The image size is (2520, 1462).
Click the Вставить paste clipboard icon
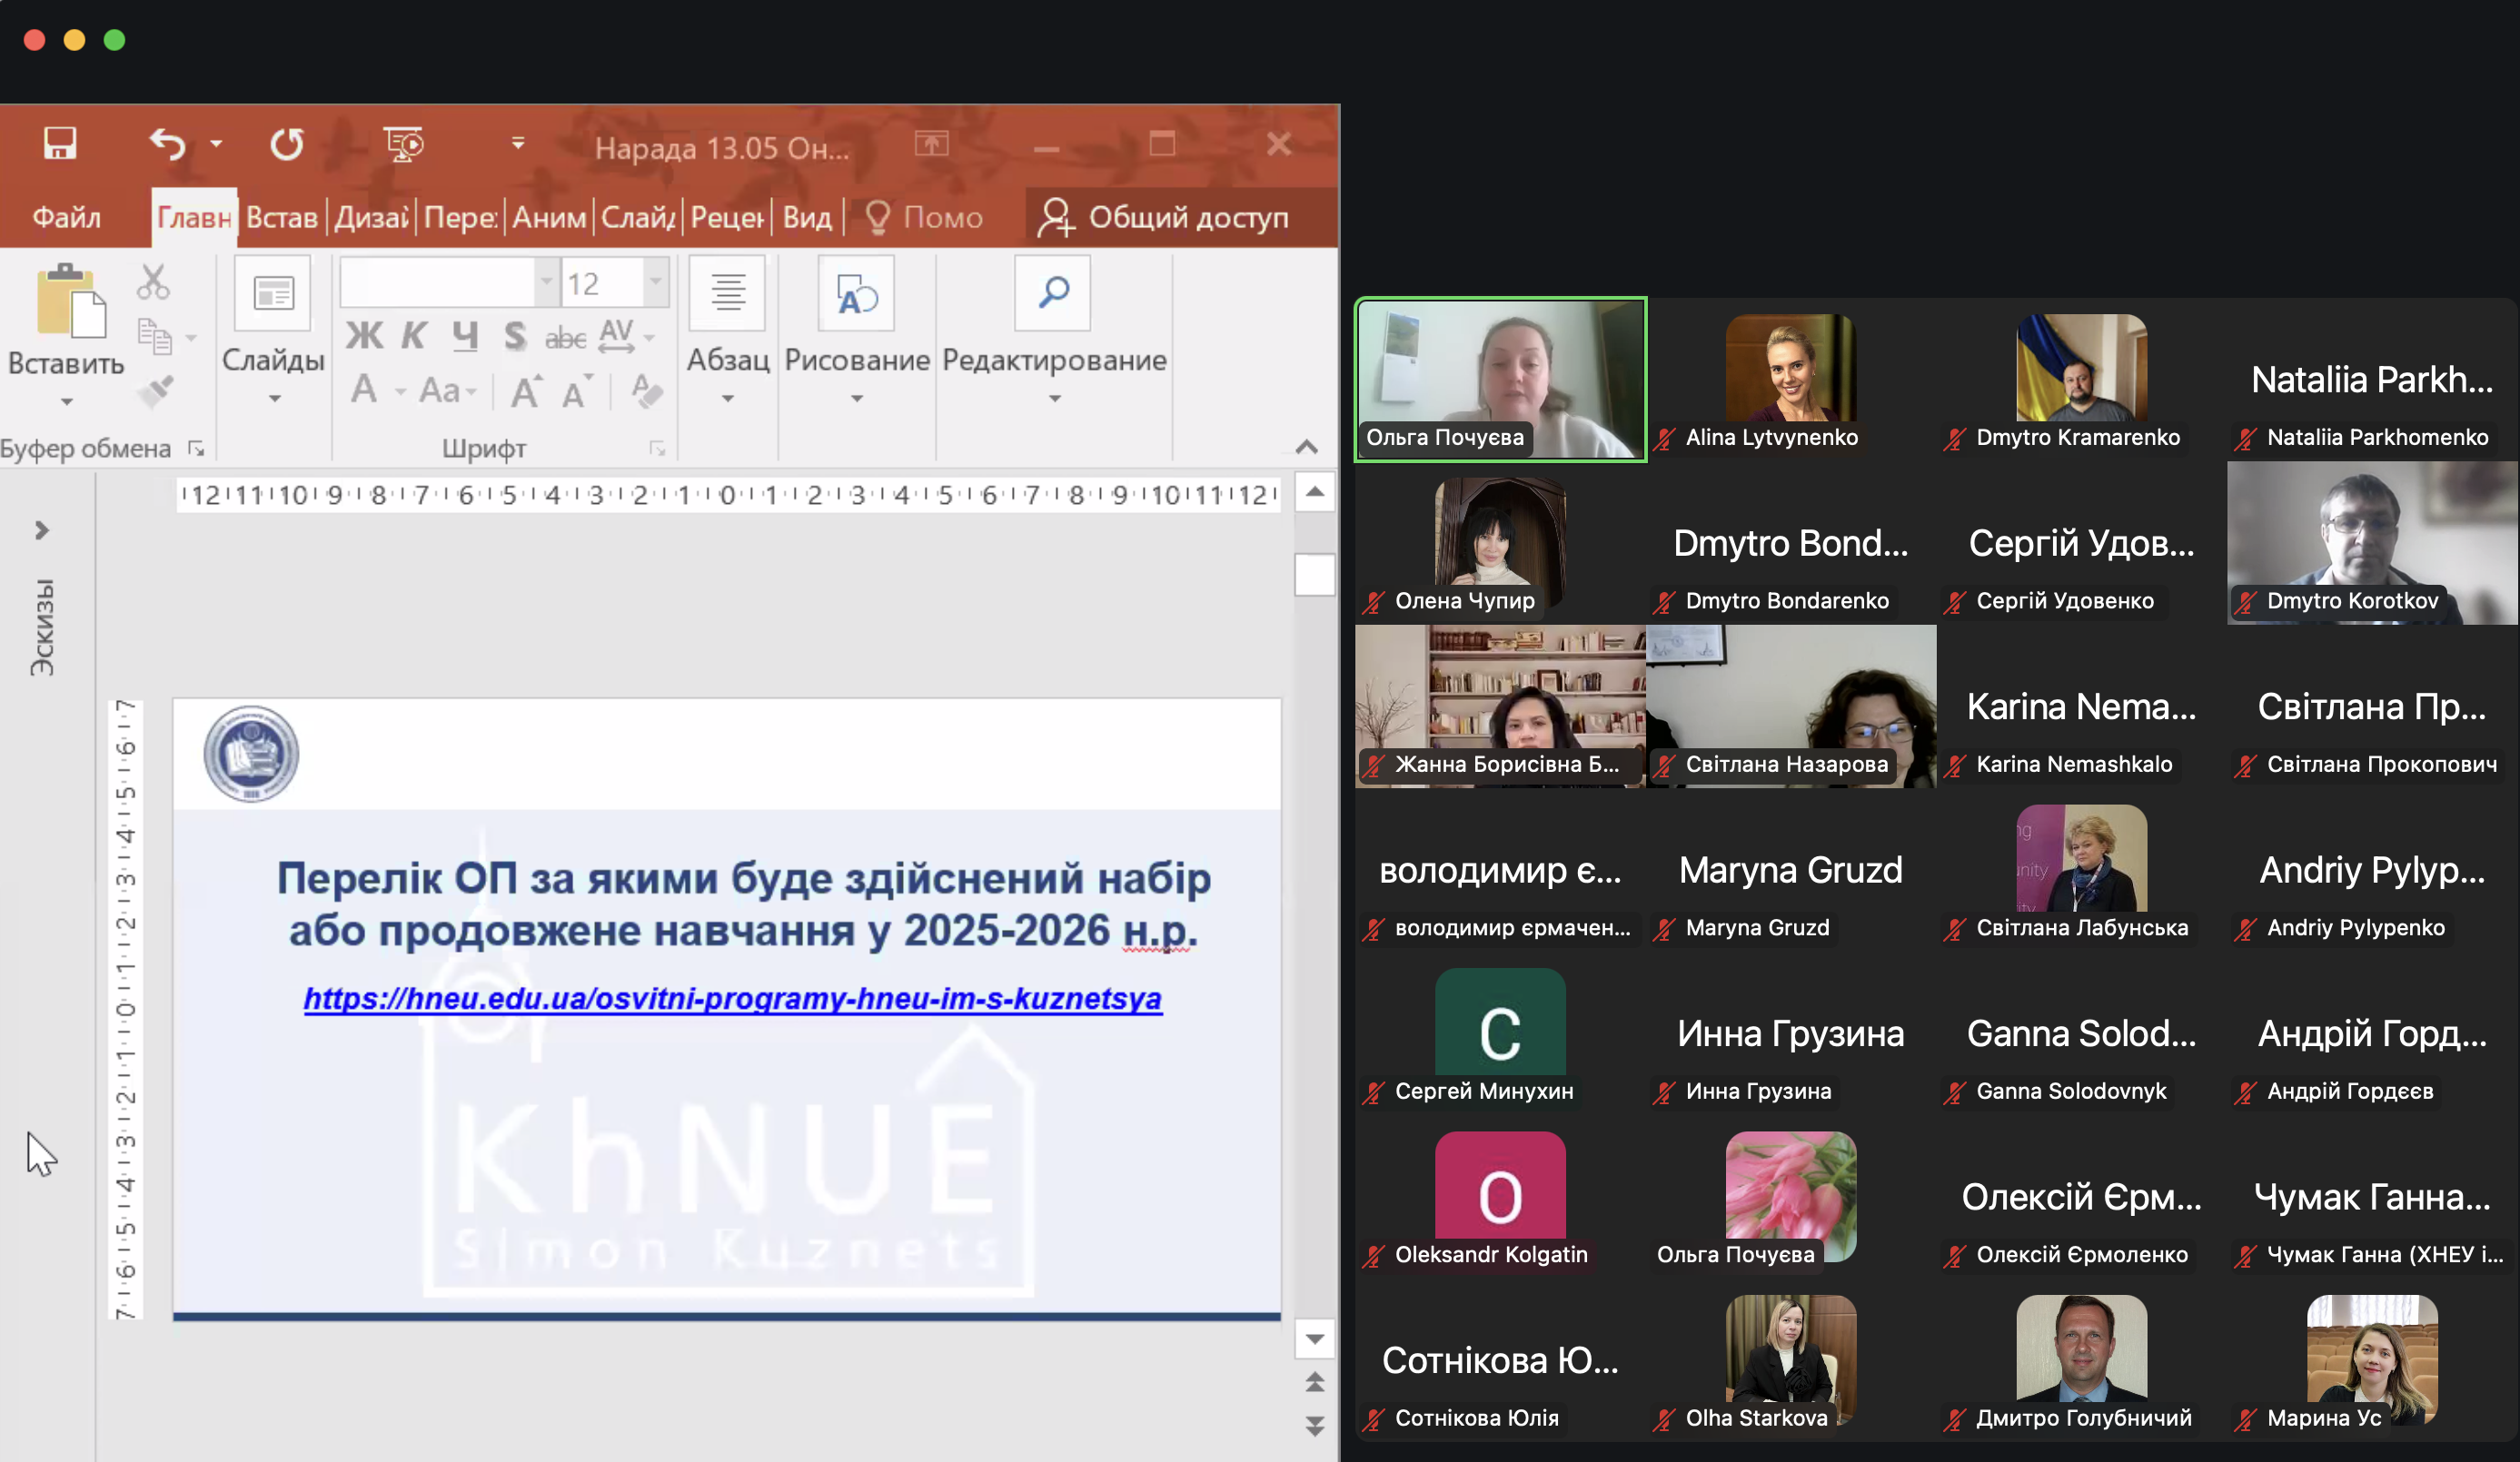(x=70, y=301)
